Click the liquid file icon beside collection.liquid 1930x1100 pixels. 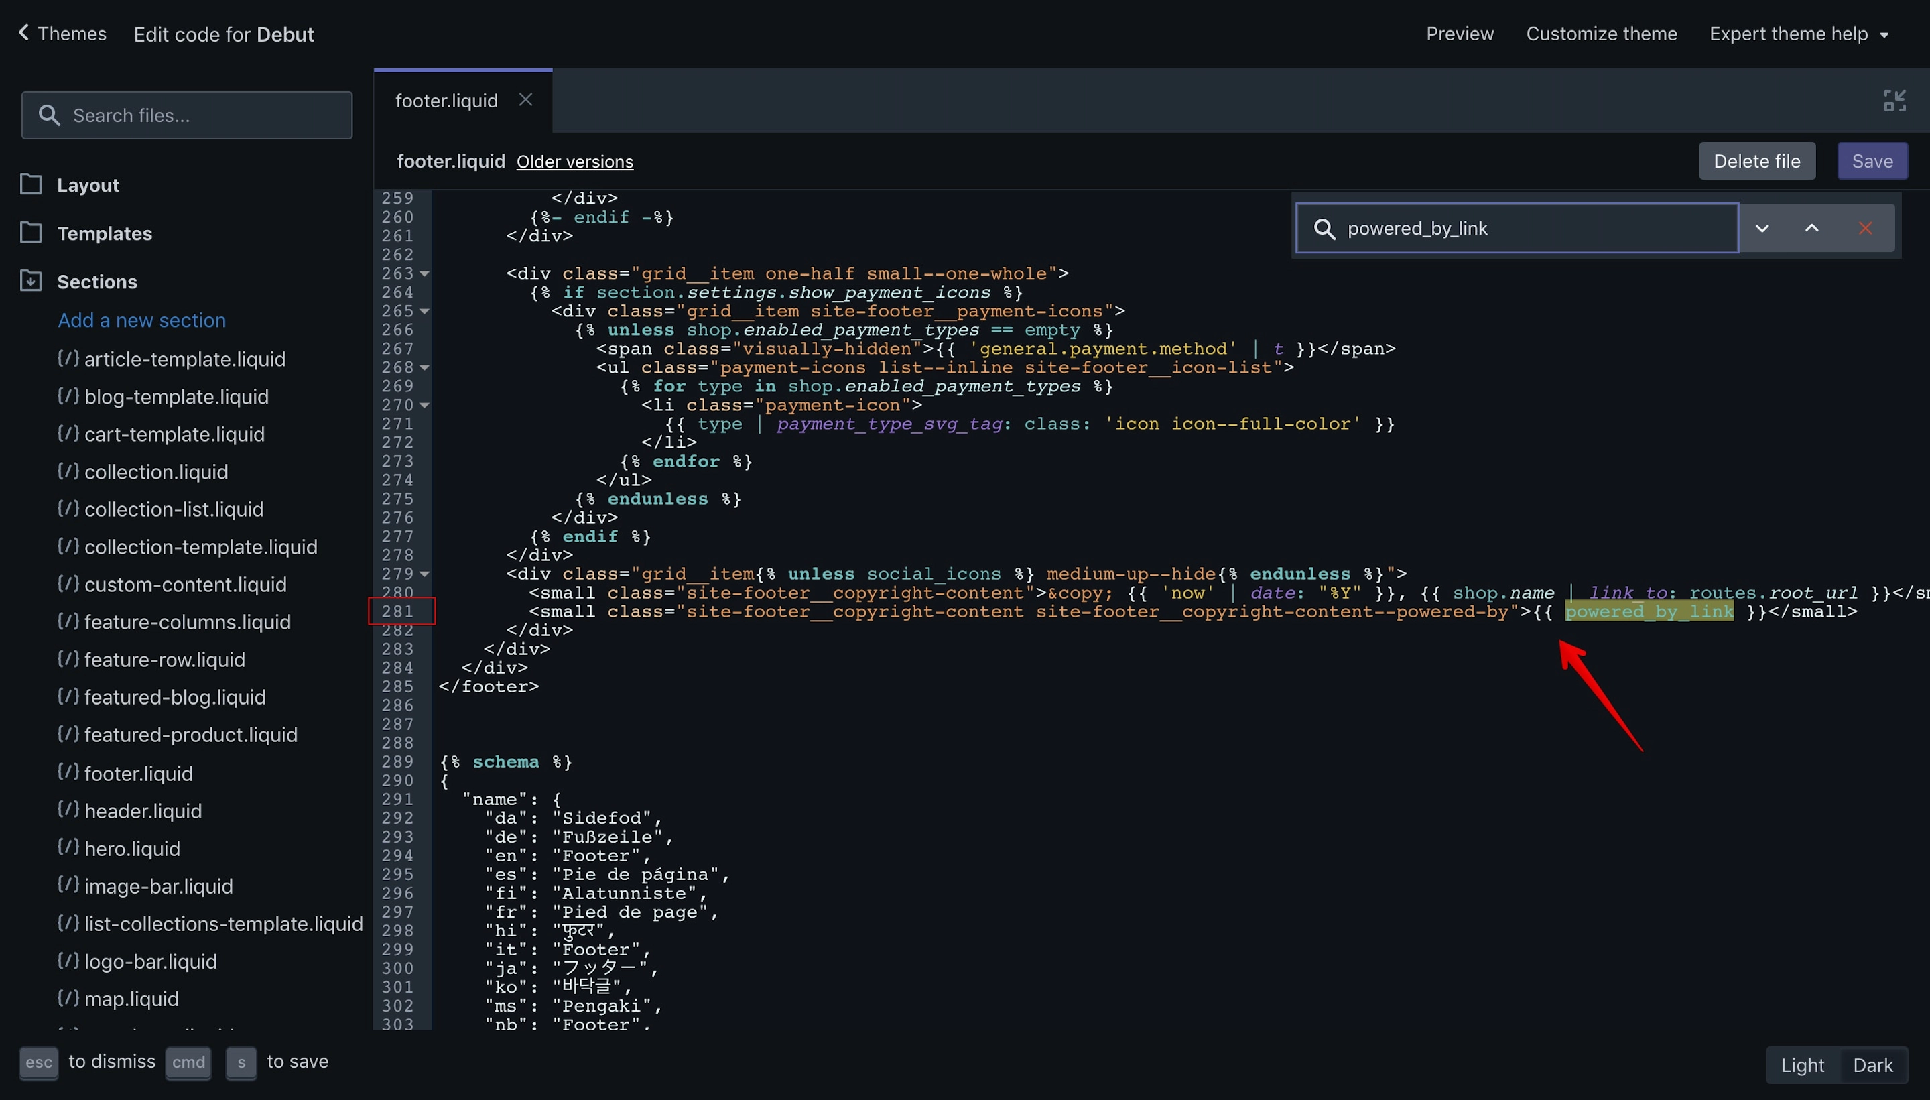pos(68,470)
